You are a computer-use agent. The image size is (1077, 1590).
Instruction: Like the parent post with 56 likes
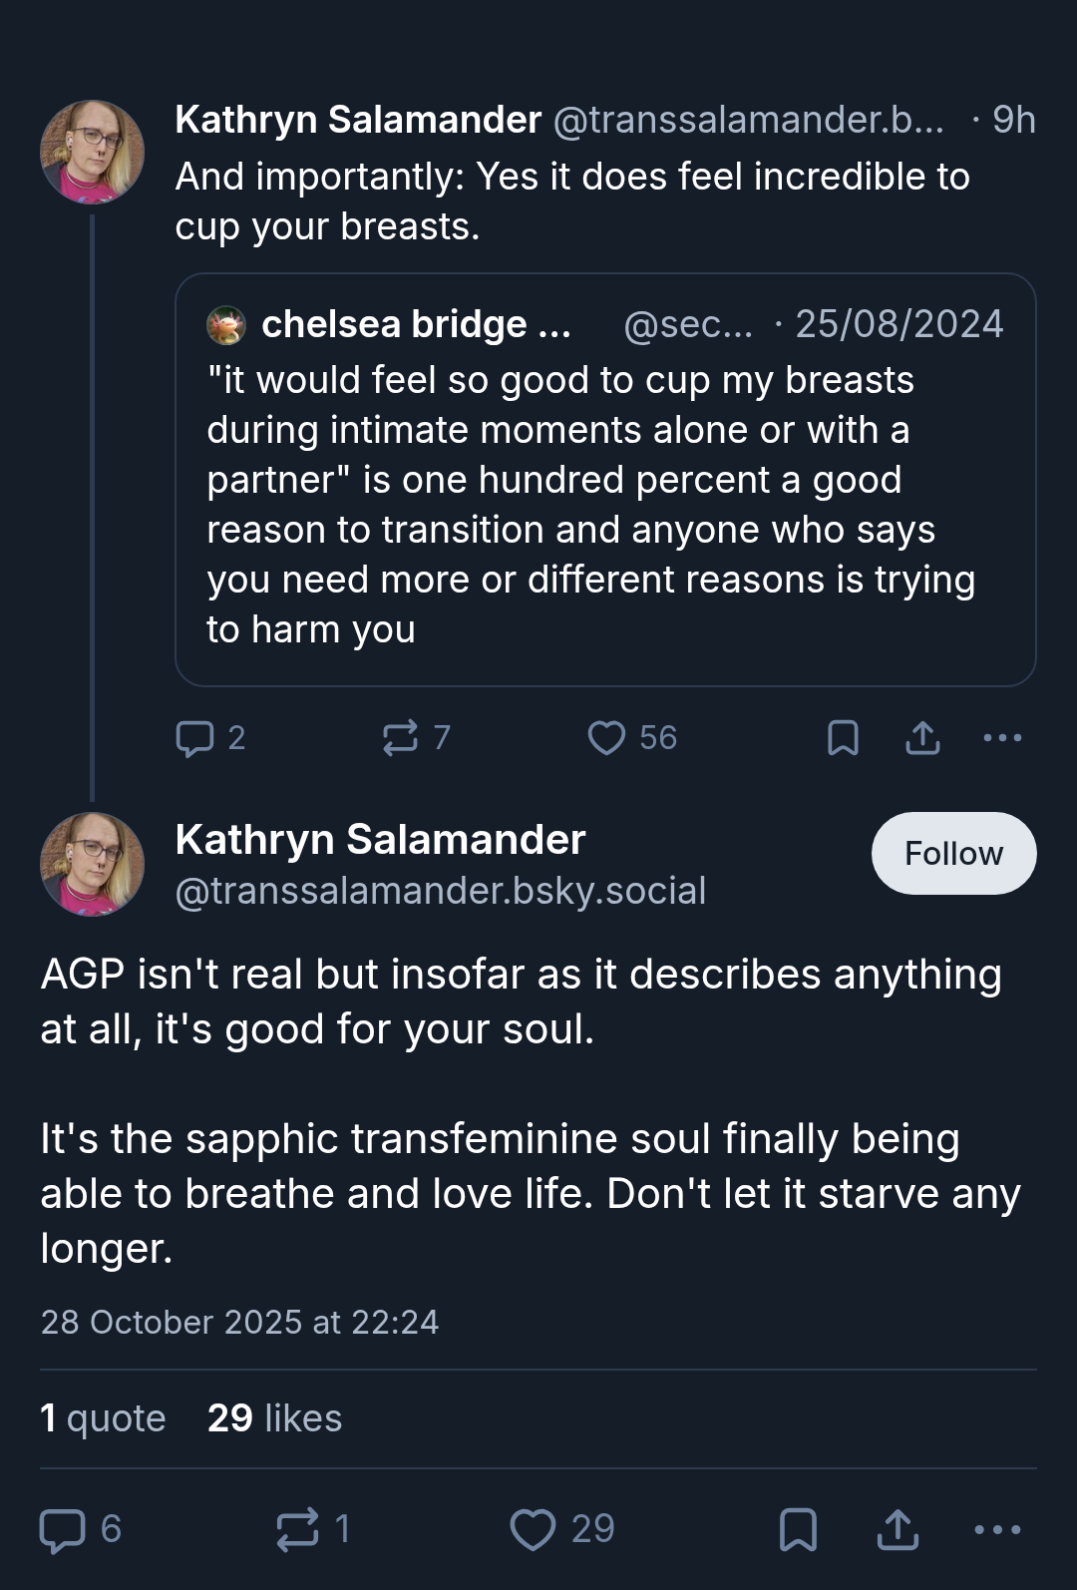(x=631, y=738)
